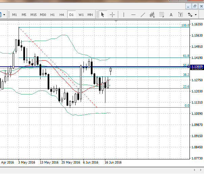
Task: Select the text label T tool
Action: [x=181, y=15]
